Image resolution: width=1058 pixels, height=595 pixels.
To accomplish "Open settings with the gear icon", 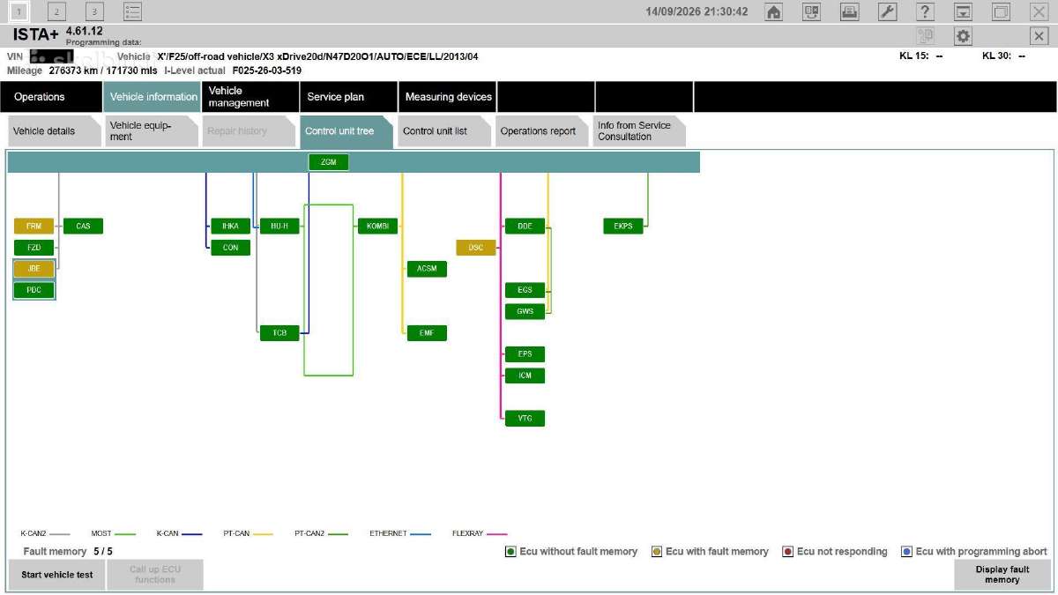I will pos(963,36).
